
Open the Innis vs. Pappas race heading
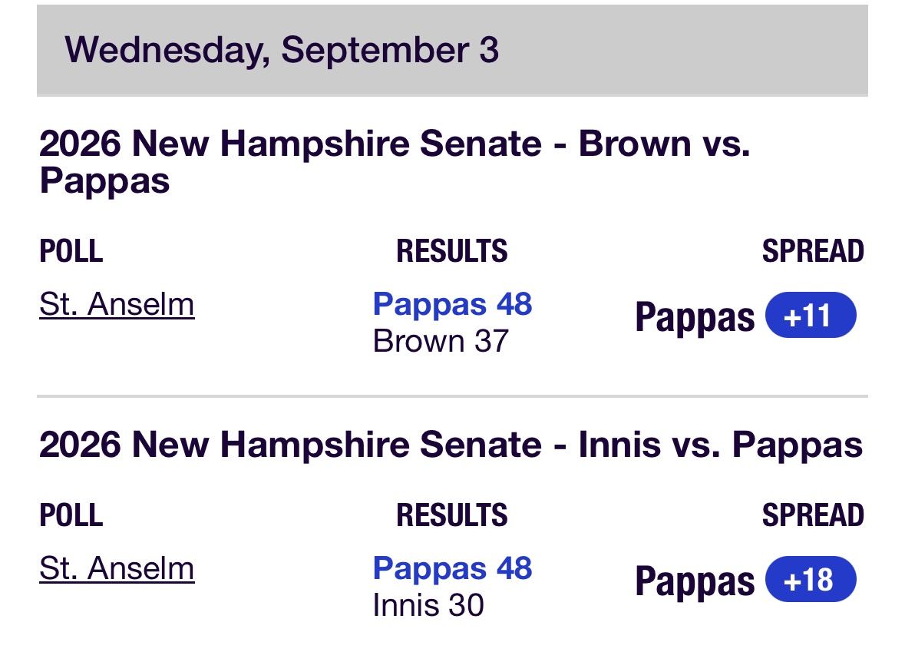click(x=451, y=445)
